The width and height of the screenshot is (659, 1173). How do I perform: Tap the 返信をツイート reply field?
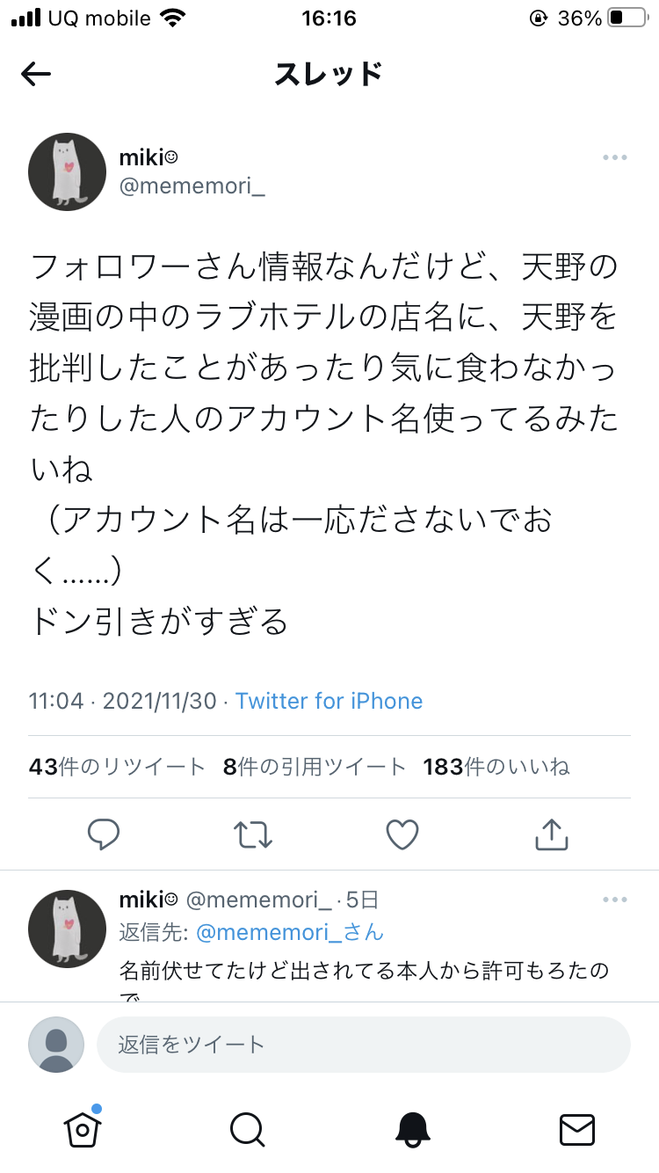[x=364, y=1045]
